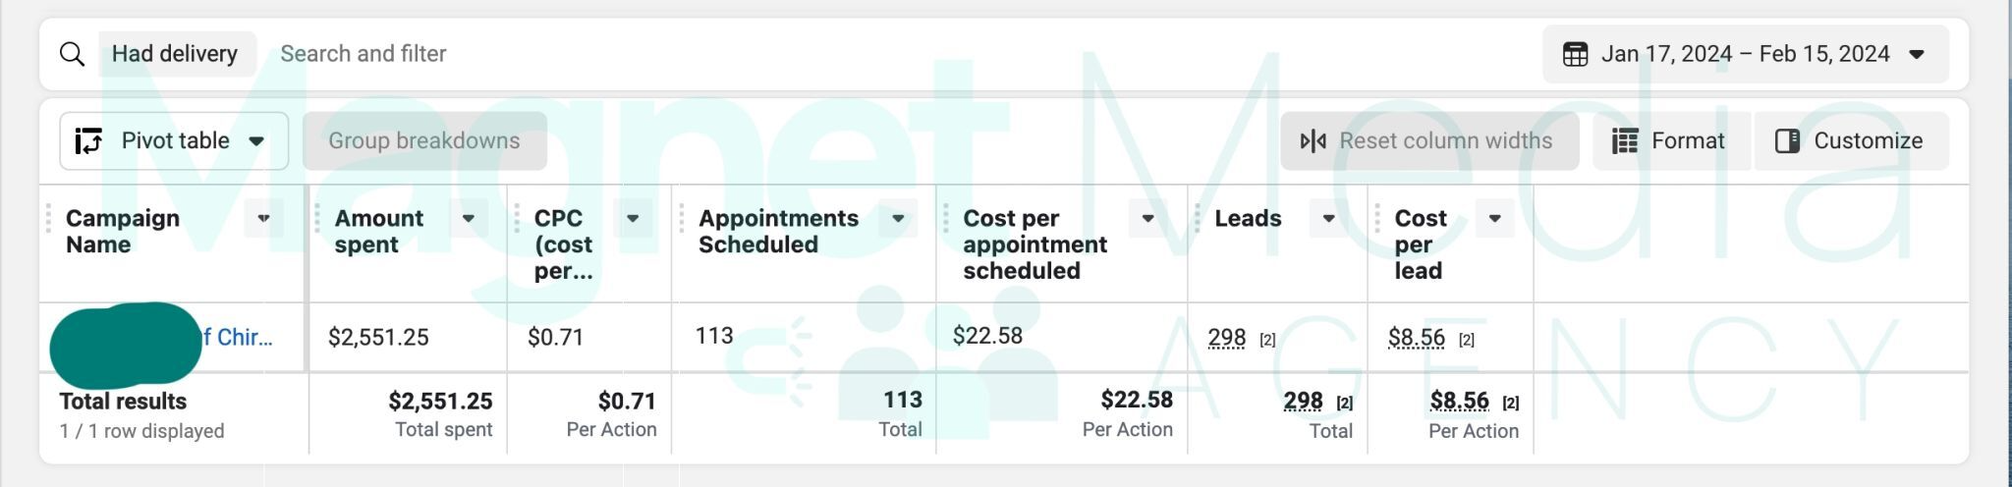This screenshot has height=487, width=2012.
Task: Open the date range dropdown
Action: click(x=1916, y=54)
